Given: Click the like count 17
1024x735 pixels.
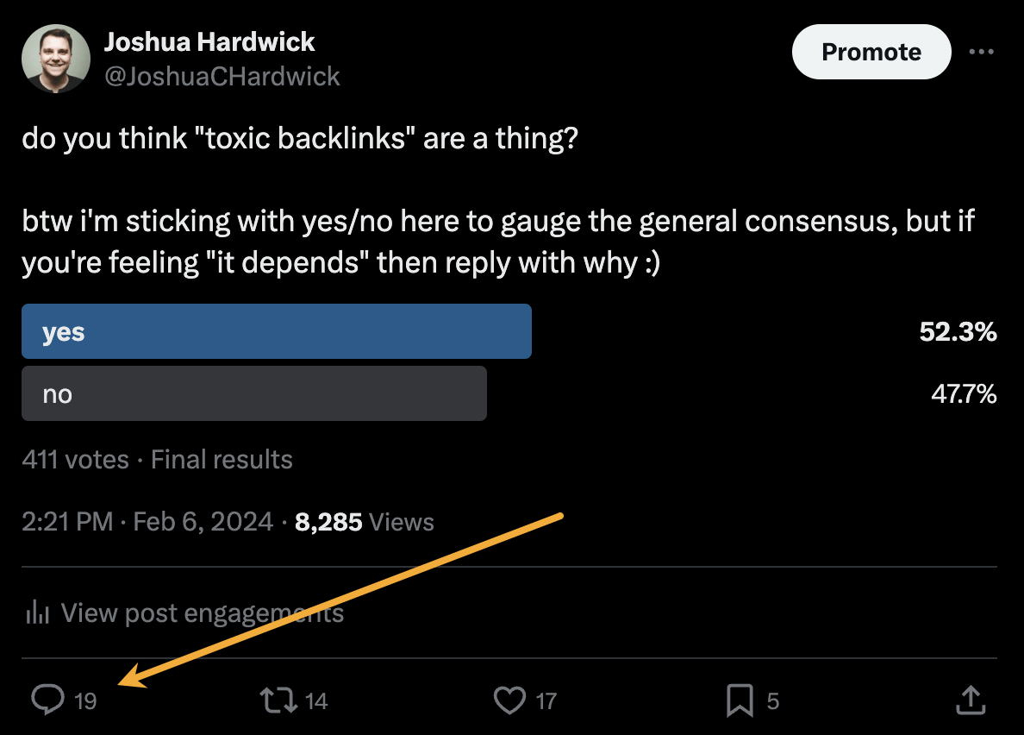Looking at the screenshot, I should pyautogui.click(x=546, y=701).
